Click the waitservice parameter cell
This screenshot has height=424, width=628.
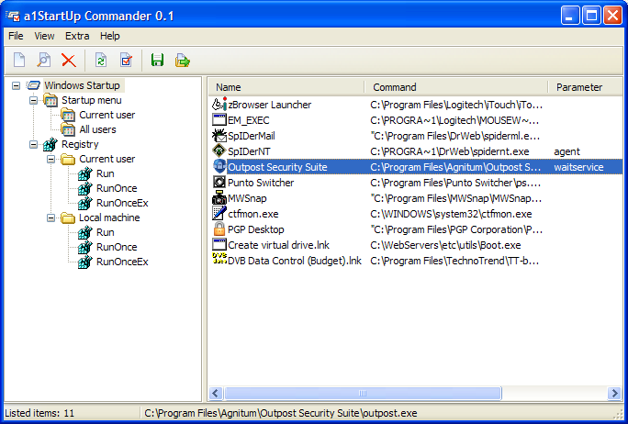(578, 167)
